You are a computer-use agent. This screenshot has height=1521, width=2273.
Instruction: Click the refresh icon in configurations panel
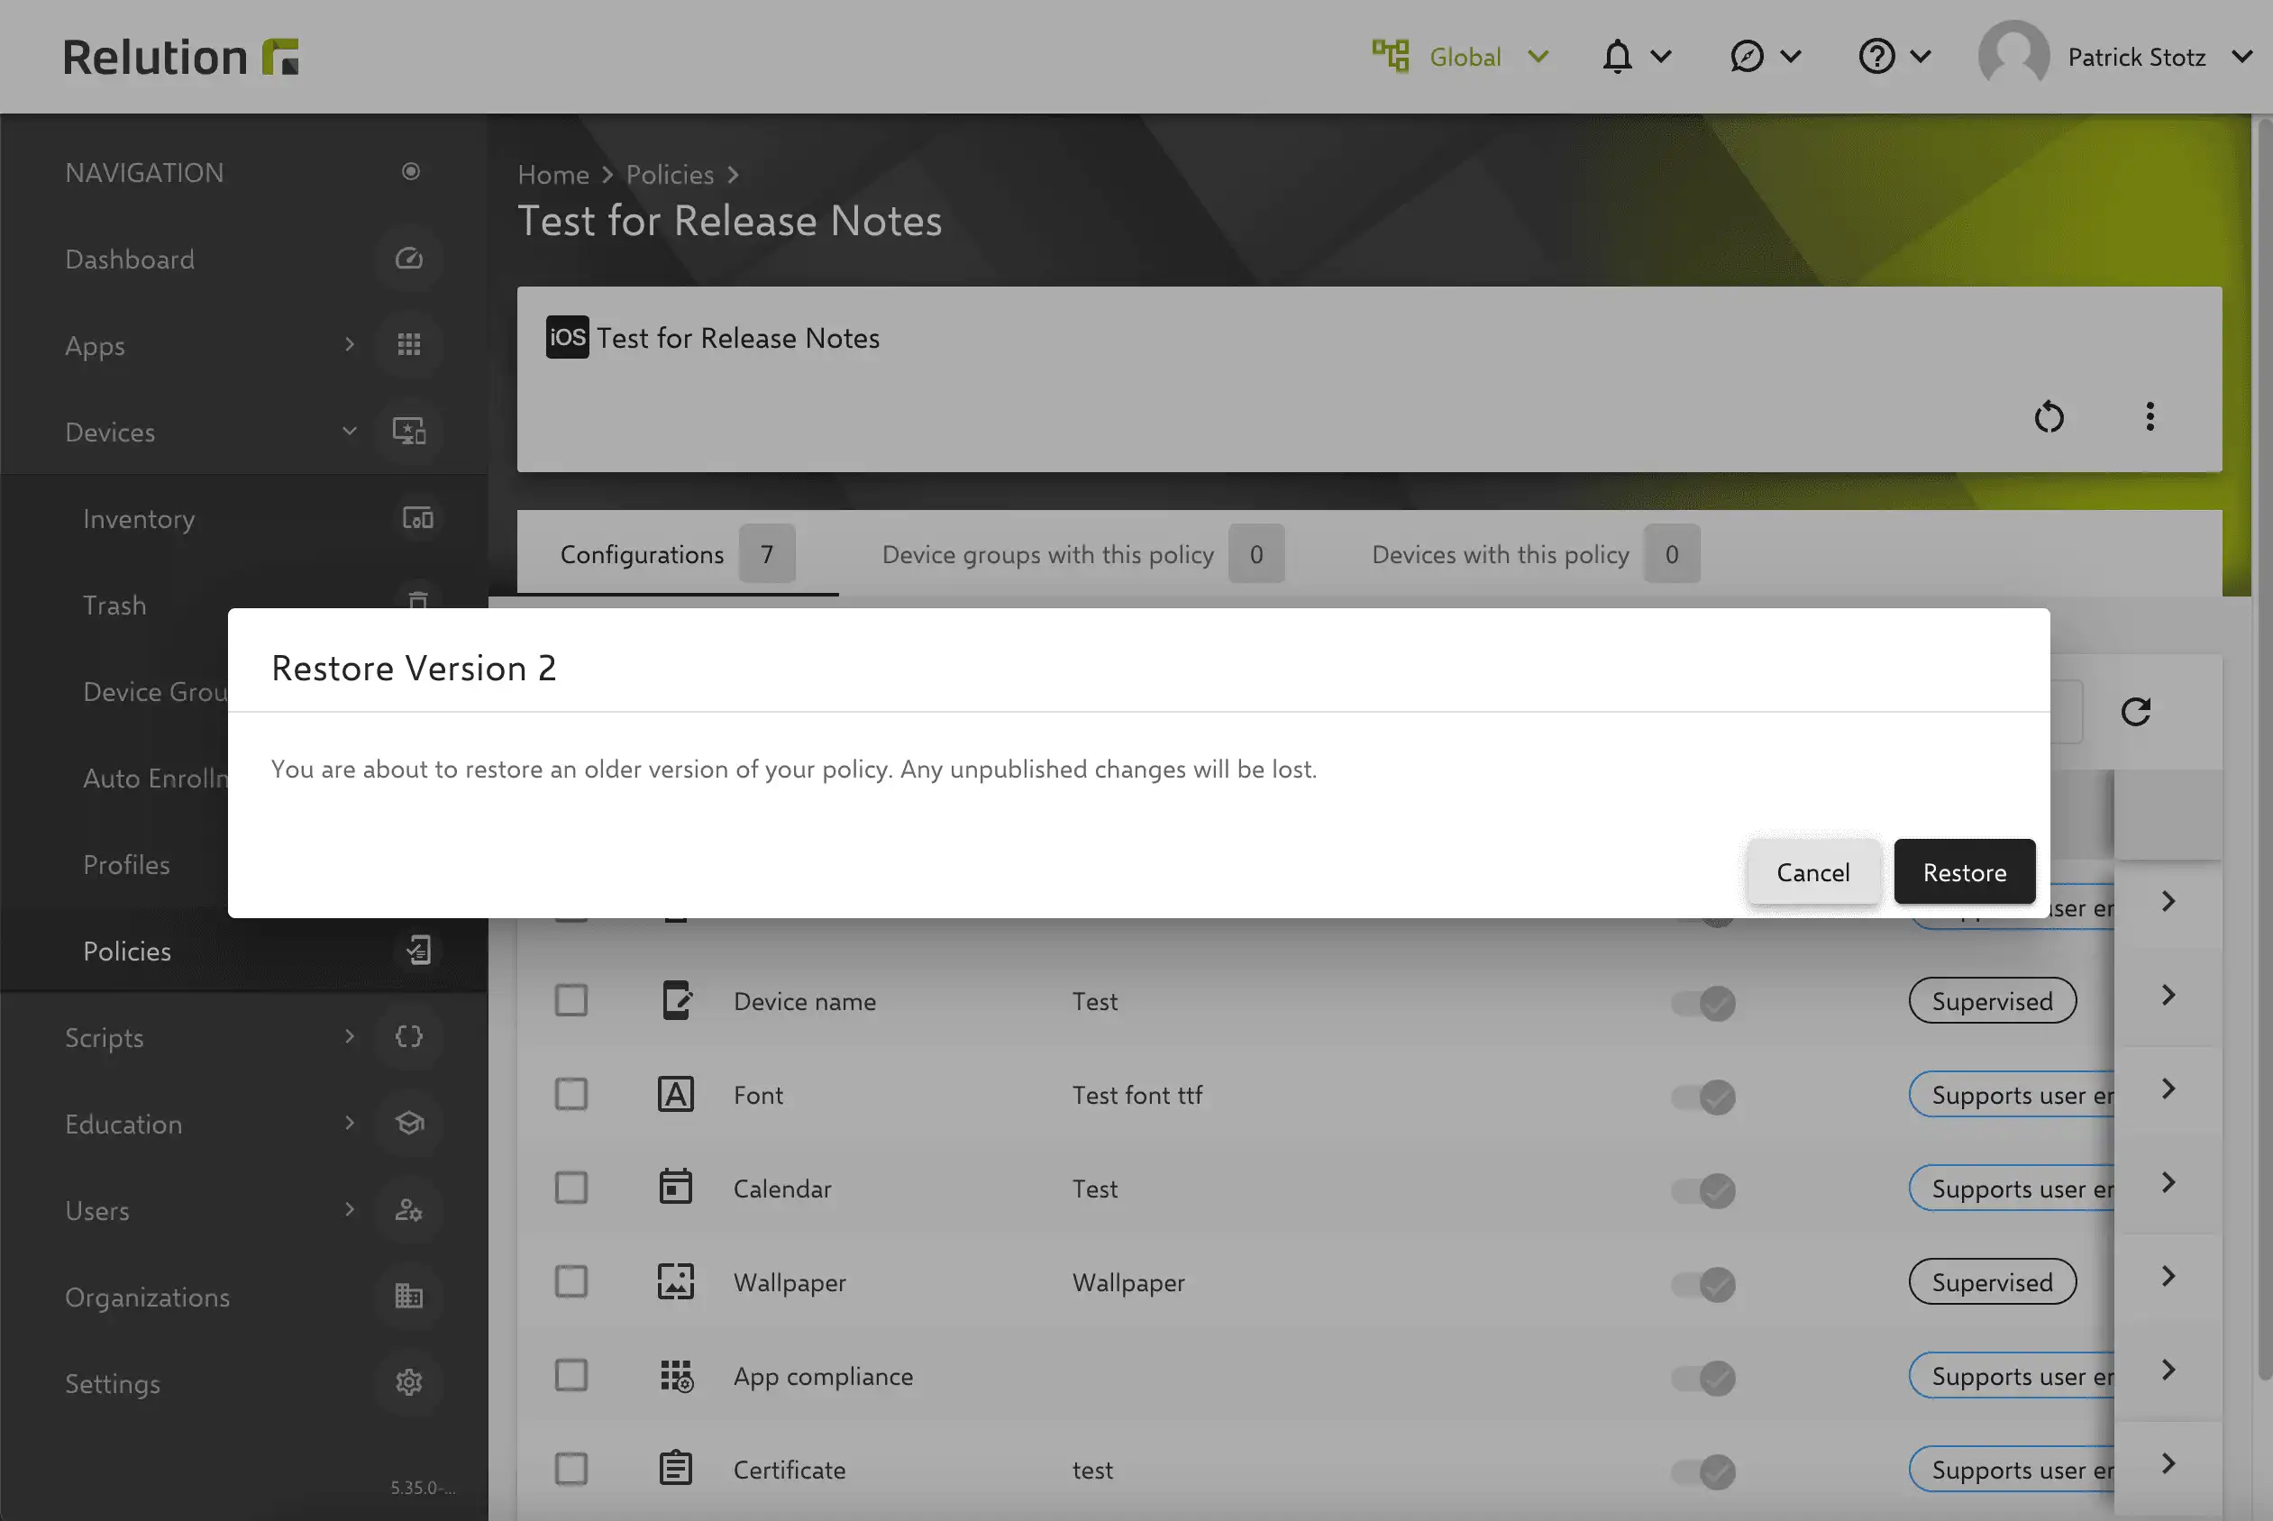[x=2137, y=711]
